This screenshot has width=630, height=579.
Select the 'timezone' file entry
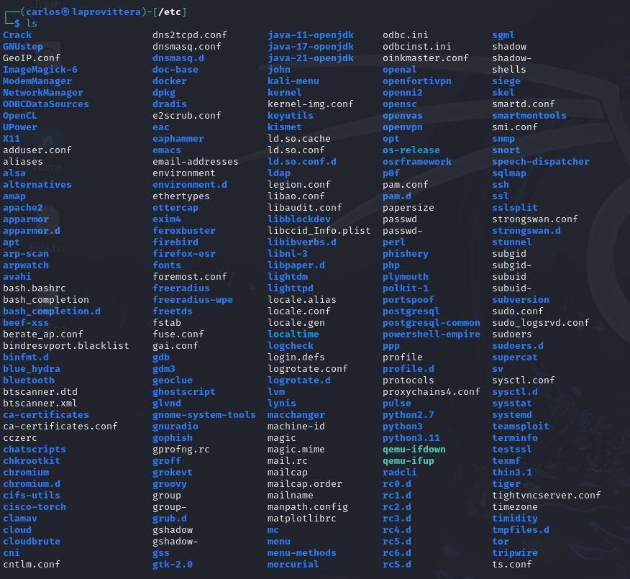515,506
